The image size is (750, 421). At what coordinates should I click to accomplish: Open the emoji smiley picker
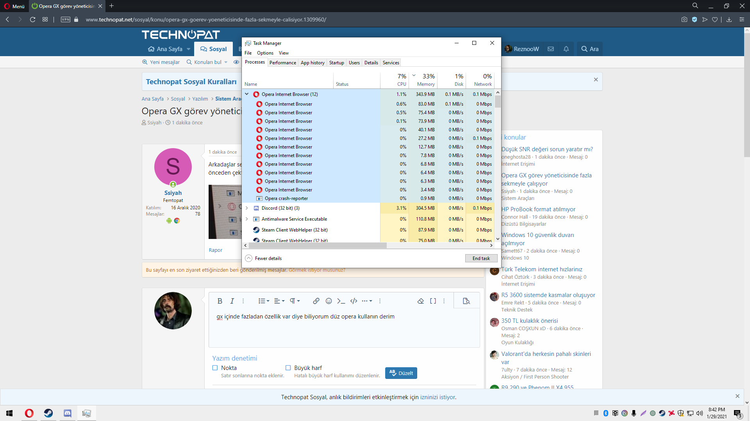pos(329,301)
